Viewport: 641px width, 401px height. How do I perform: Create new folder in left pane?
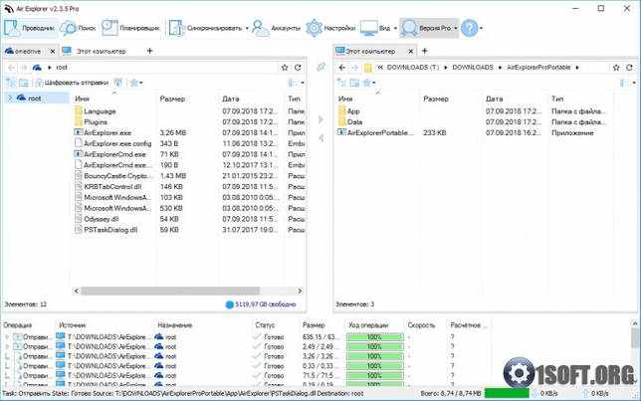[24, 83]
